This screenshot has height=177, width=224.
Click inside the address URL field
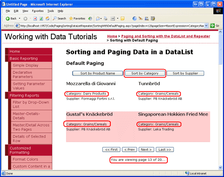(112, 26)
